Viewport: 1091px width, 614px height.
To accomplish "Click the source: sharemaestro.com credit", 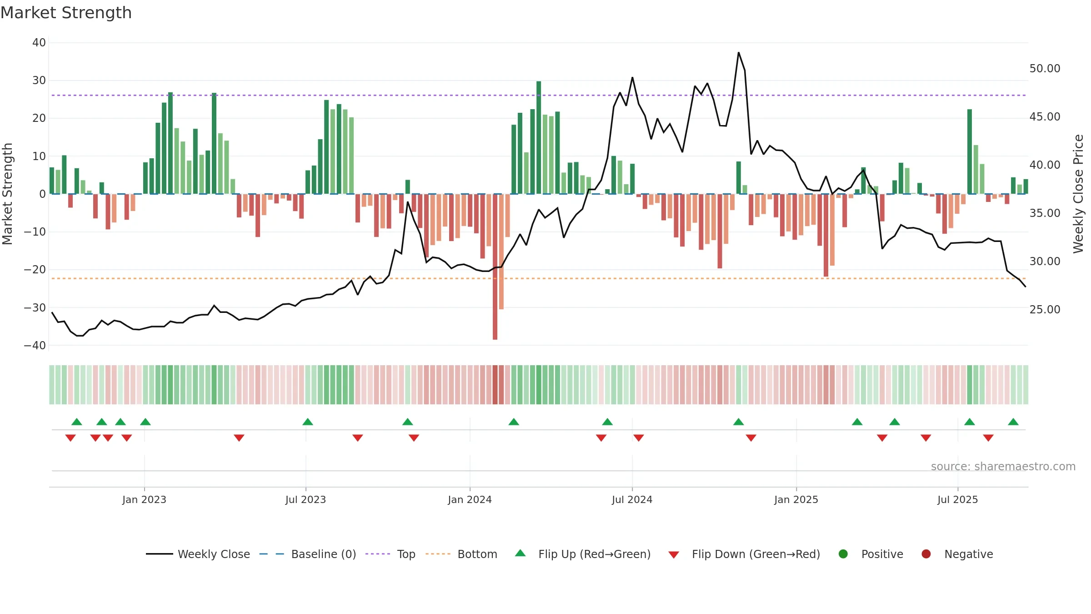I will point(1003,467).
